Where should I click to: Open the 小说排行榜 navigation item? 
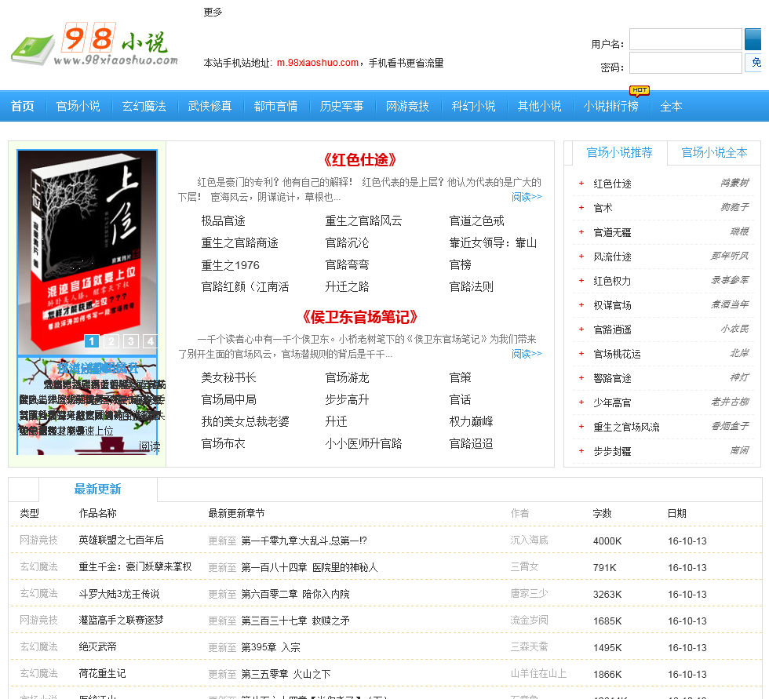(x=611, y=107)
